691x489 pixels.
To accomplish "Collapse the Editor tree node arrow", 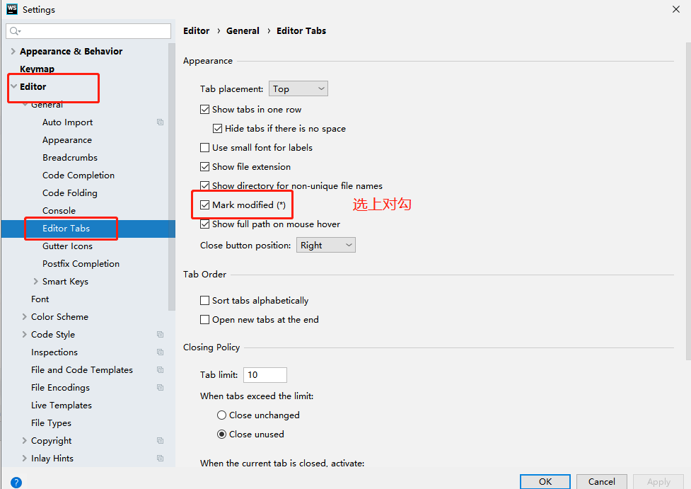I will click(x=13, y=86).
